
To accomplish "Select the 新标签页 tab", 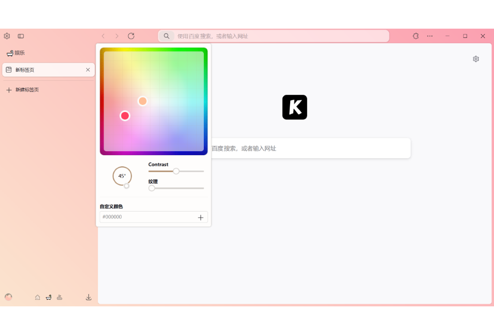I will tap(49, 70).
